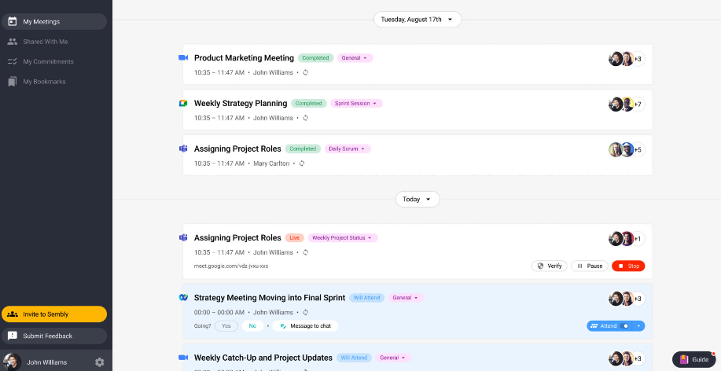Open the +7 participants badge on Weekly Strategy Planning

pyautogui.click(x=638, y=105)
